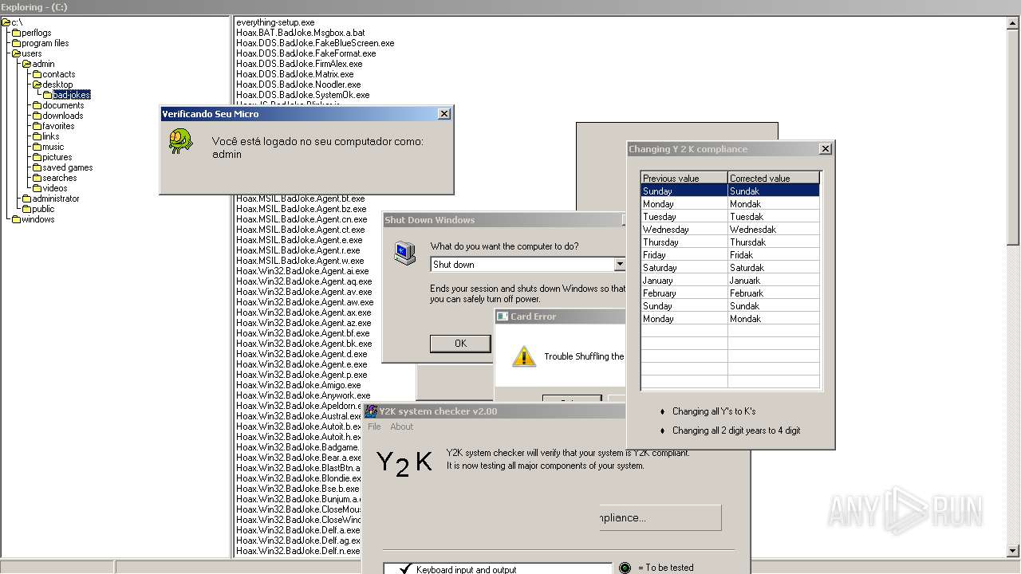Click the 'Saturday' previous value cell
This screenshot has width=1021, height=574.
pos(684,268)
